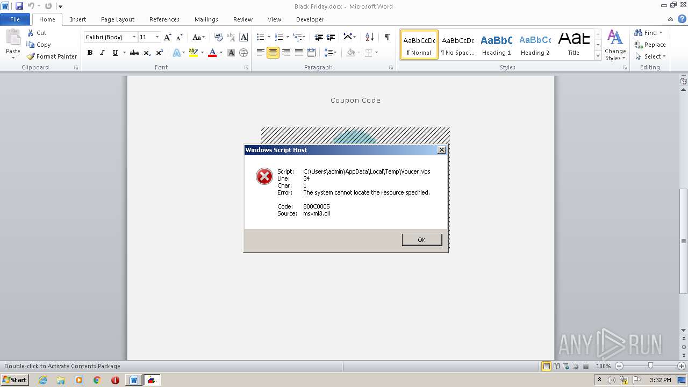Open Internet Explorer from taskbar
The image size is (688, 387).
(x=42, y=380)
